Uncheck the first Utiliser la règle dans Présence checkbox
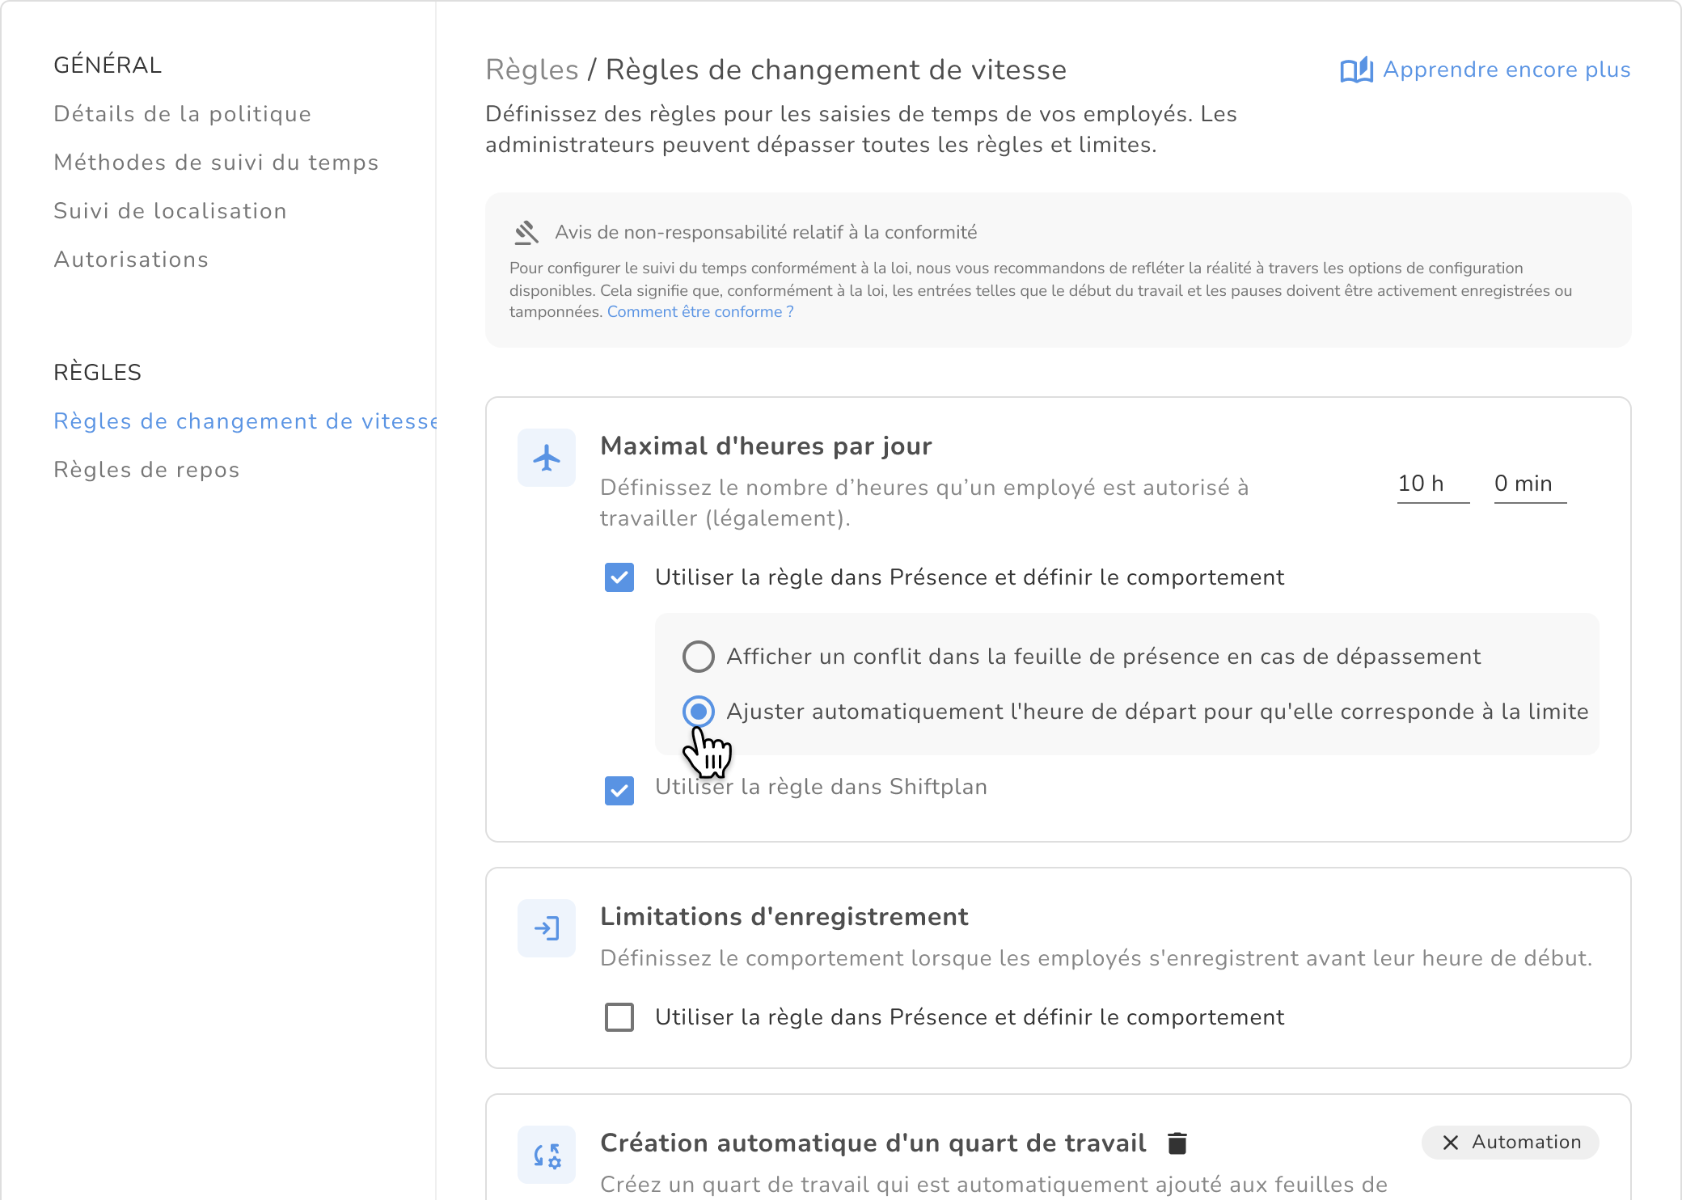 (x=619, y=577)
